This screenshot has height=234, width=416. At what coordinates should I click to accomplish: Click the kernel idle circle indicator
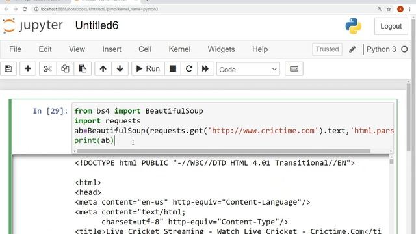pos(404,49)
